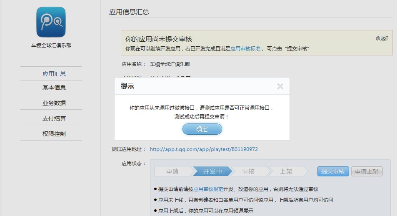Viewport: 397px width, 216px height.
Task: Click the 应用上架后 bullet note
Action: point(205,211)
